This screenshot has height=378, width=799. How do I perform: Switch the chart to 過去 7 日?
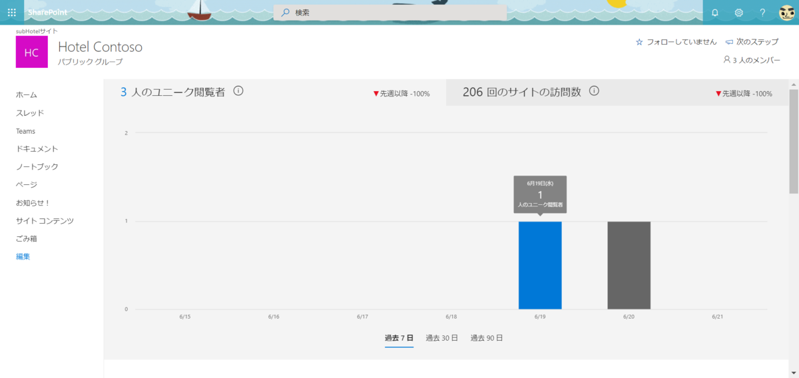click(x=399, y=338)
